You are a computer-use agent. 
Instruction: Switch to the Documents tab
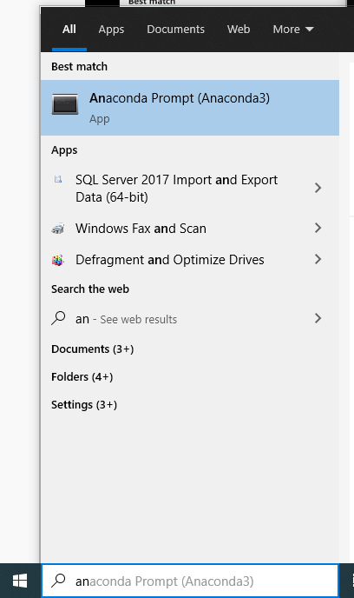click(175, 29)
